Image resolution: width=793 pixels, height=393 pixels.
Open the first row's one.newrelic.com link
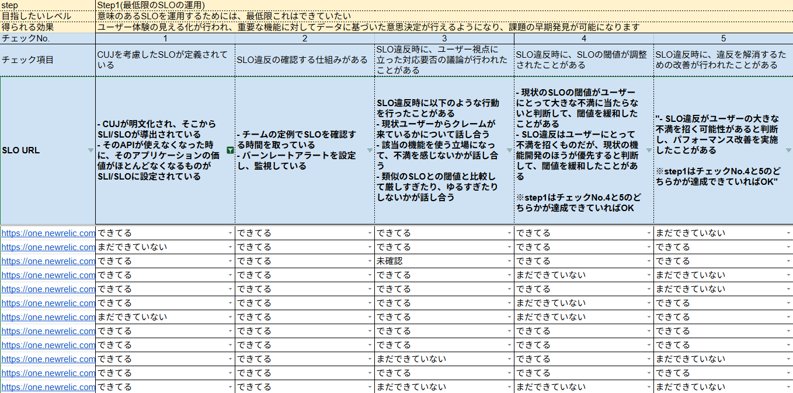pos(48,233)
